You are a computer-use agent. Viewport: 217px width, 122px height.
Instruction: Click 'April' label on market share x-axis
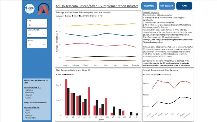pyautogui.click(x=96, y=65)
